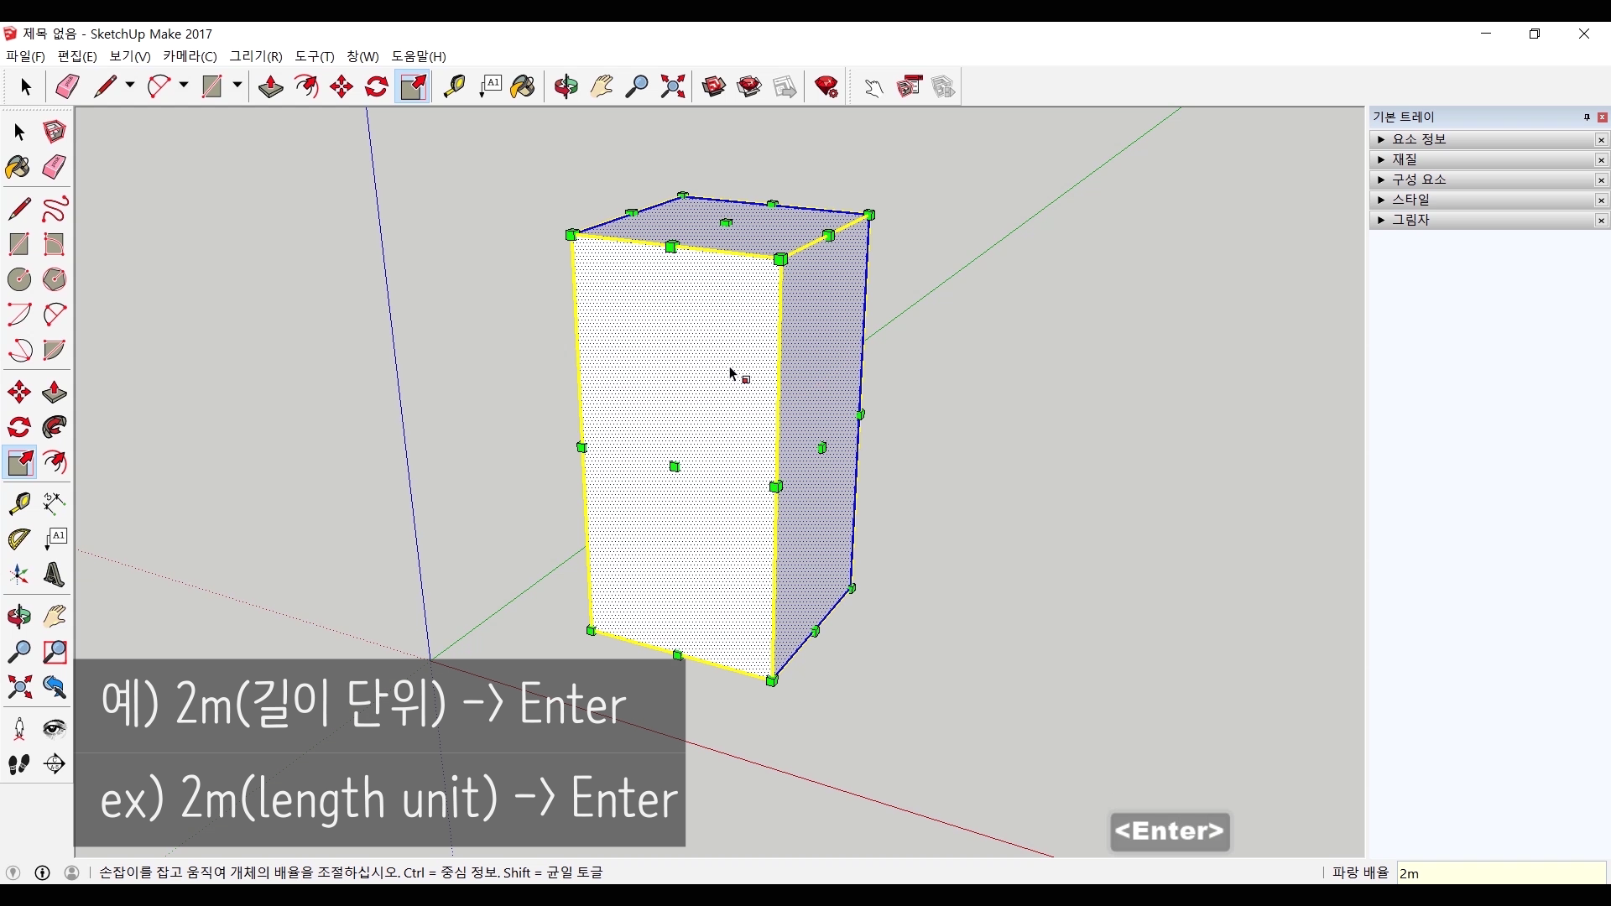Click Zoom Extents icon in top toolbar
The image size is (1611, 906).
coord(672,86)
